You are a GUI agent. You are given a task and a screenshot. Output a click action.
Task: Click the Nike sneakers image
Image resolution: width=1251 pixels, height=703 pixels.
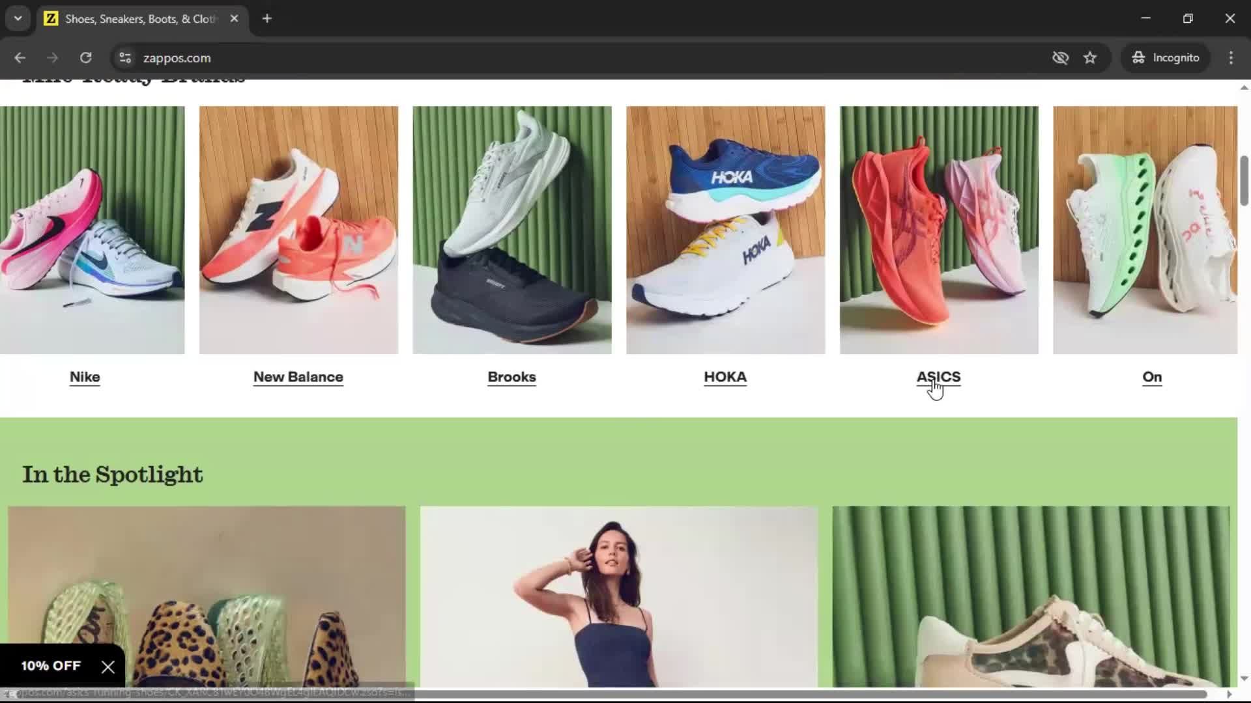point(92,230)
